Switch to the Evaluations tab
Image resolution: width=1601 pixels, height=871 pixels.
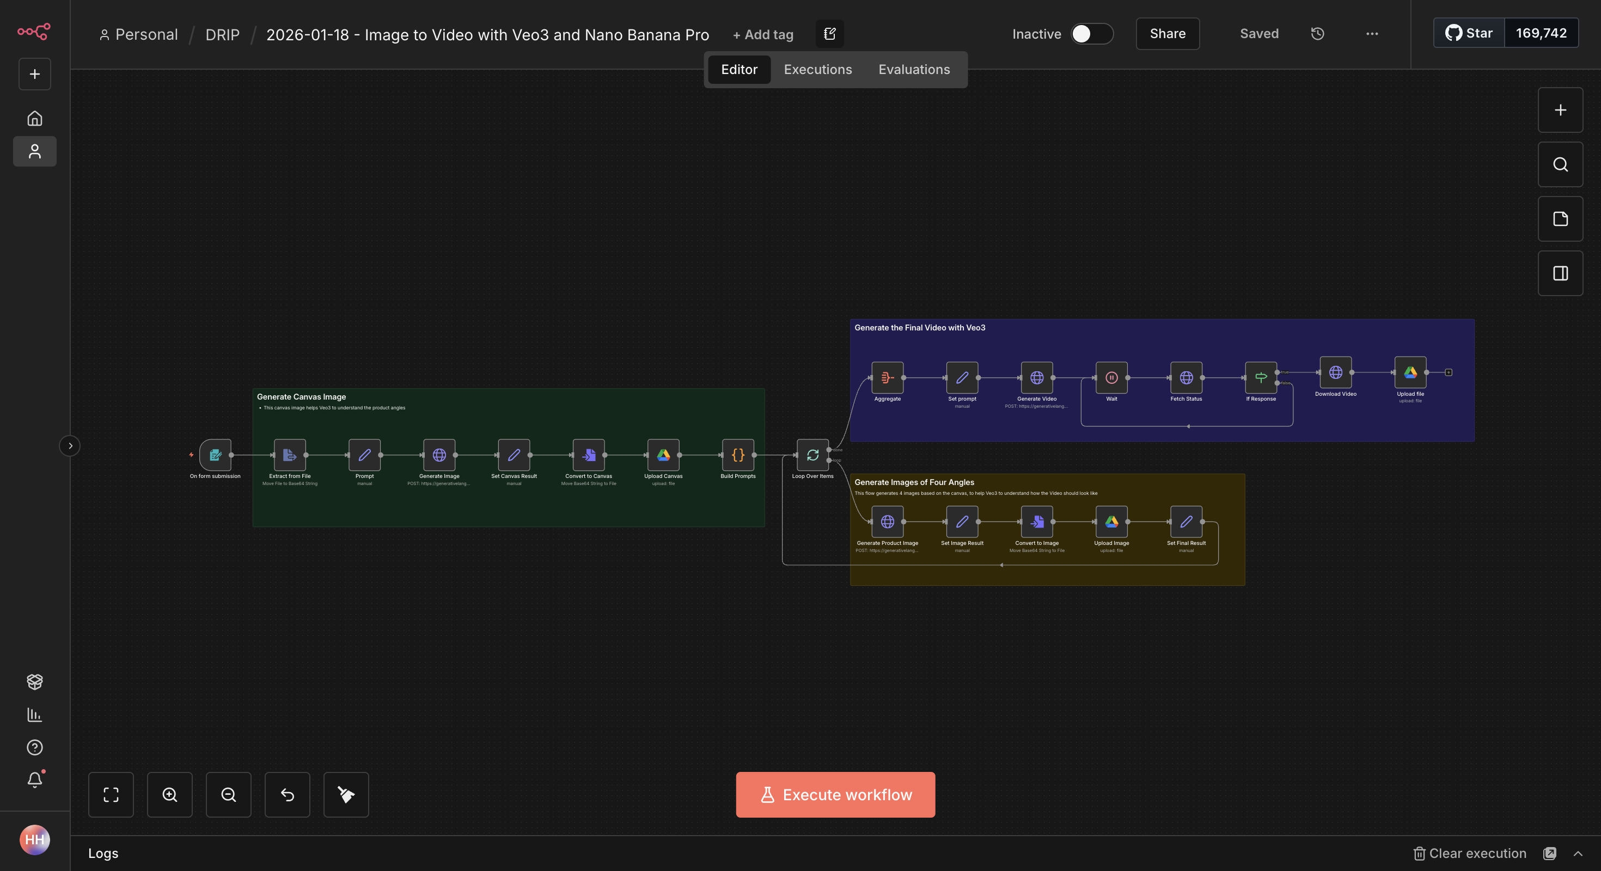click(914, 70)
